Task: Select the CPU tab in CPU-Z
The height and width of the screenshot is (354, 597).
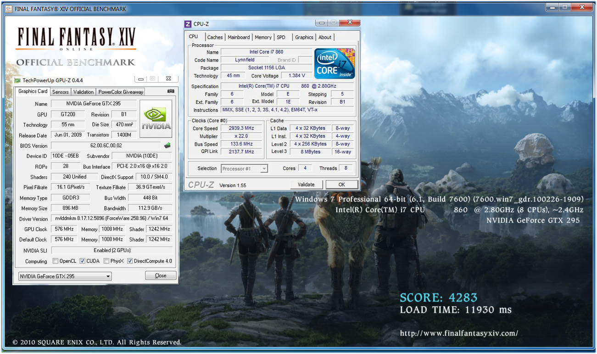Action: click(x=194, y=37)
